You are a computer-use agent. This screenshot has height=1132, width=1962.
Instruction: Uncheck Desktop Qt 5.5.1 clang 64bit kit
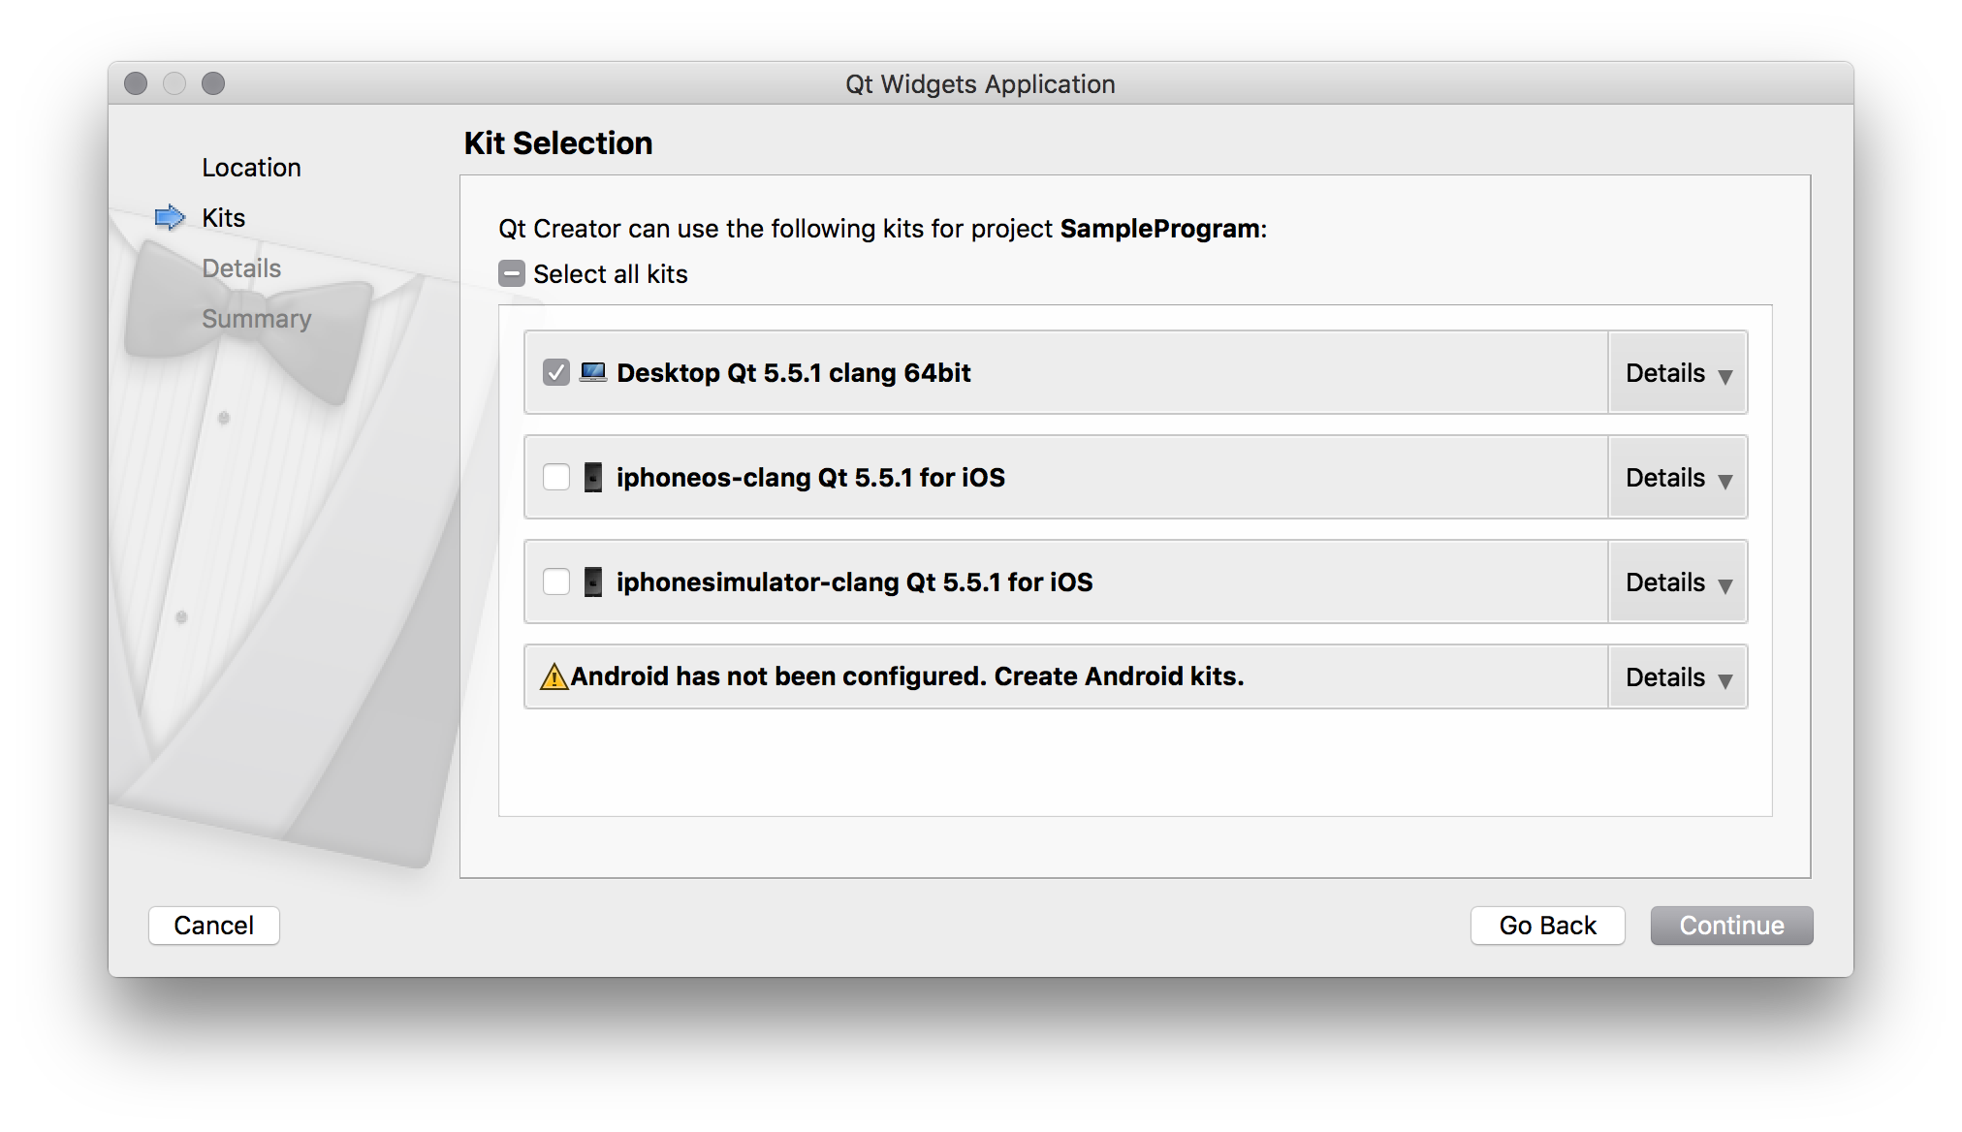pyautogui.click(x=556, y=372)
